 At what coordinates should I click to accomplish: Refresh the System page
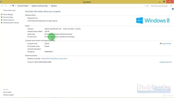click(148, 6)
